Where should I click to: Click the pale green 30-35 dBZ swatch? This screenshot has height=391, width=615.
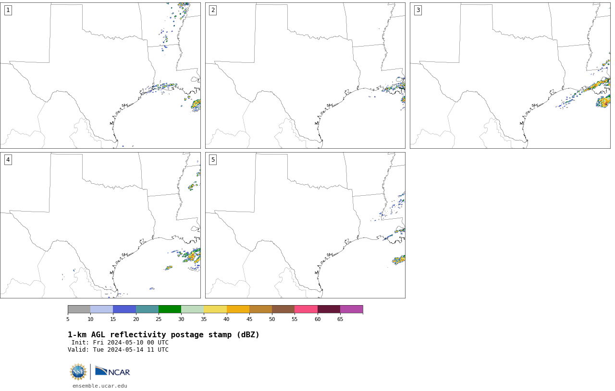click(193, 309)
